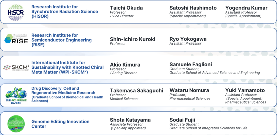277x135 pixels.
Task: Click Akio Kimura's name
Action: click(x=125, y=65)
